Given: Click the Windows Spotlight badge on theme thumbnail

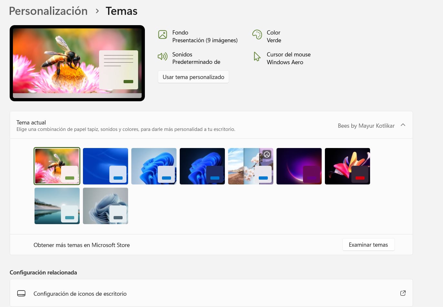Looking at the screenshot, I should (267, 154).
